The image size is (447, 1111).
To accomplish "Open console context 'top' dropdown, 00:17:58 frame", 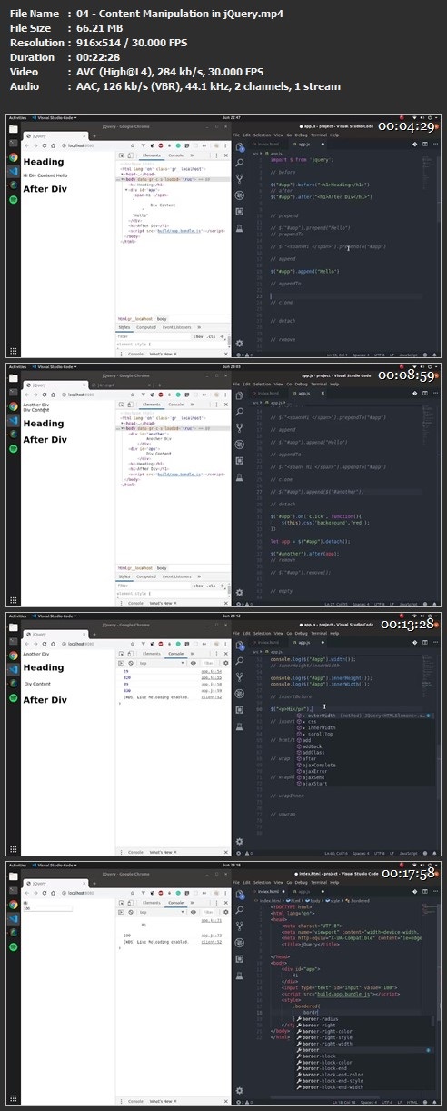I will pos(161,912).
